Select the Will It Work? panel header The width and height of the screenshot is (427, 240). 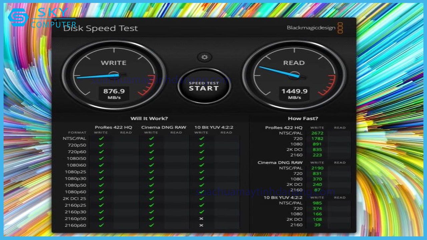(x=149, y=118)
